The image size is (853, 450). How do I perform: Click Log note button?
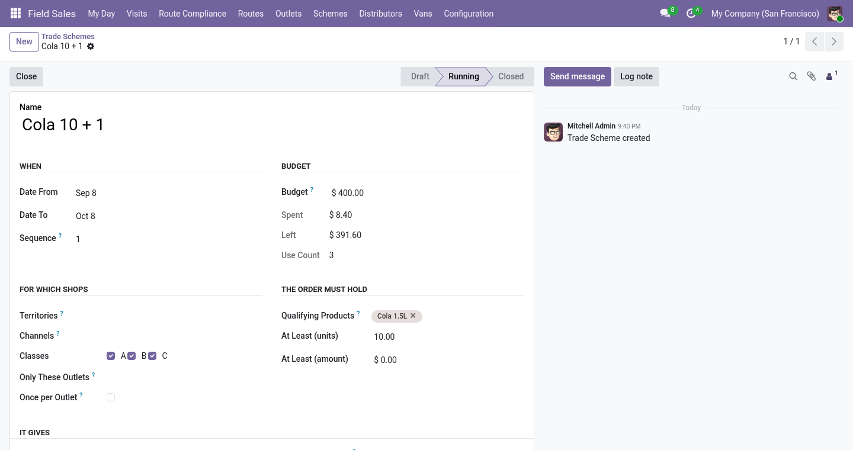636,76
